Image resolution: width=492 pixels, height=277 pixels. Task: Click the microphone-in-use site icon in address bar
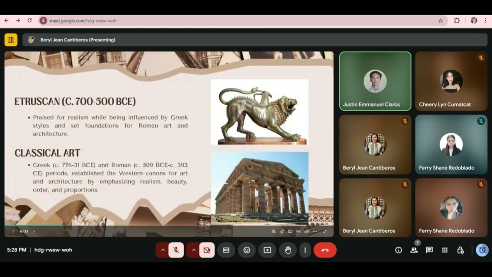click(x=43, y=21)
